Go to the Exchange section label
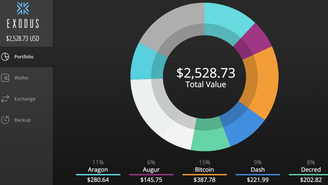This screenshot has width=328, height=185. pyautogui.click(x=25, y=99)
